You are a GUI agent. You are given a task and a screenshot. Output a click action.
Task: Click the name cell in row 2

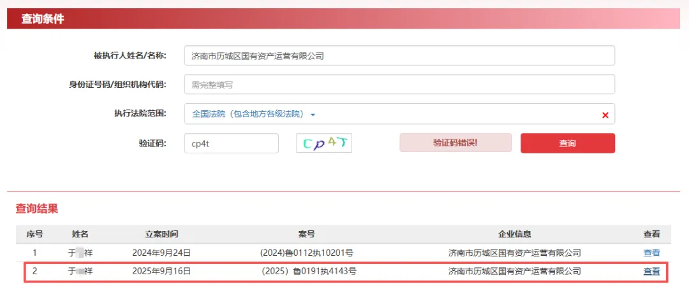[x=80, y=272]
